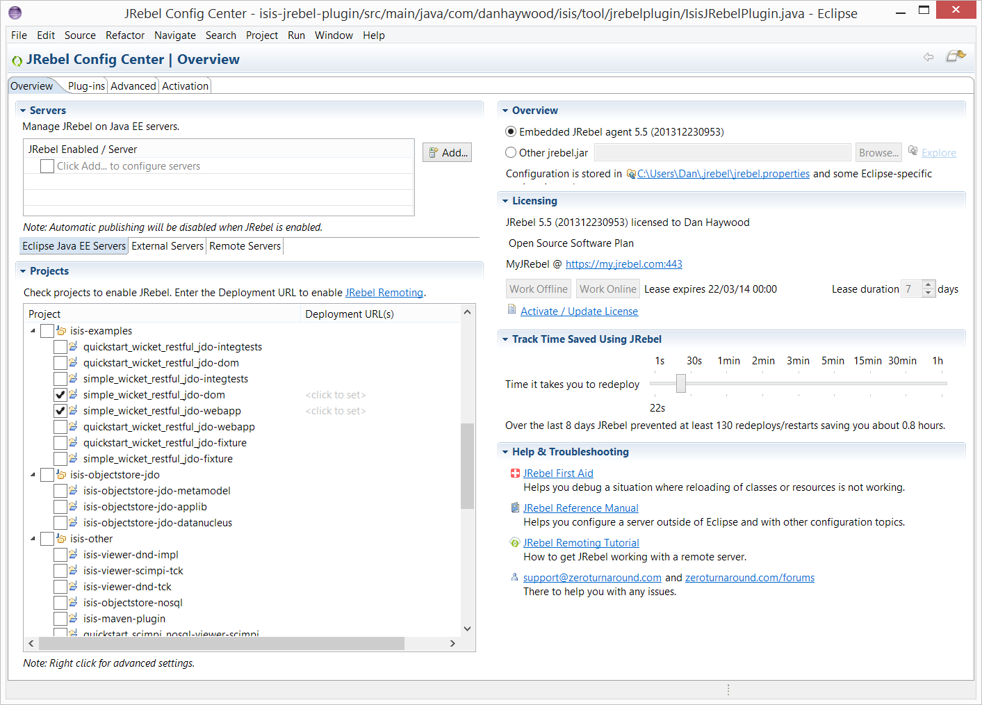
Task: Check the isis-other group checkbox
Action: (x=47, y=539)
